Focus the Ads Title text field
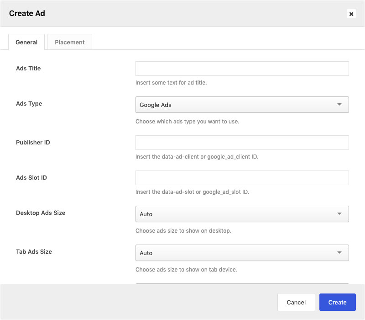 (242, 69)
